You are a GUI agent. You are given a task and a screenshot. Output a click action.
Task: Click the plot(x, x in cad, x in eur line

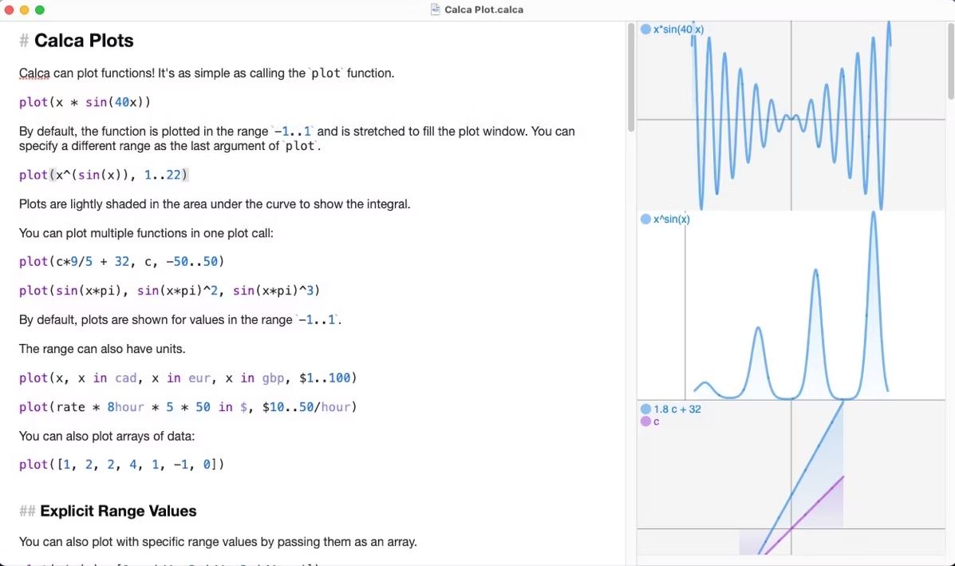pos(188,378)
